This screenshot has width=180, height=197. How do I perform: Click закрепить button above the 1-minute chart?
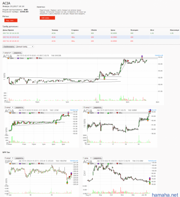[x=18, y=53]
